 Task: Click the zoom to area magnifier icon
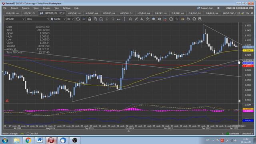point(101,19)
